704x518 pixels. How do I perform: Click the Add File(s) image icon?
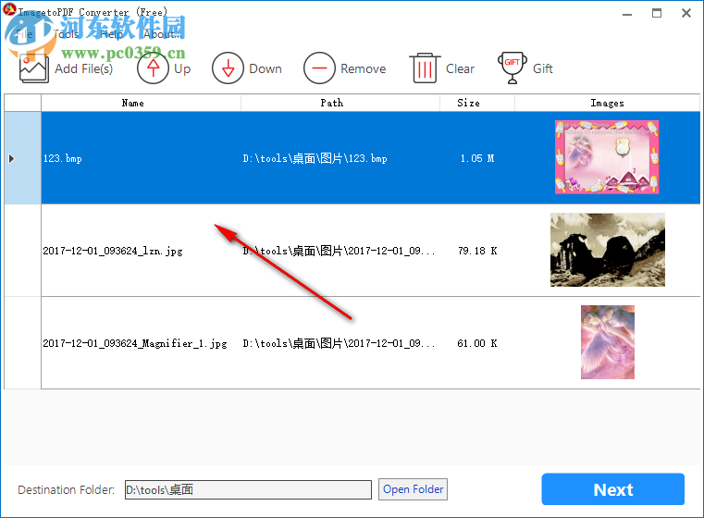pos(33,68)
